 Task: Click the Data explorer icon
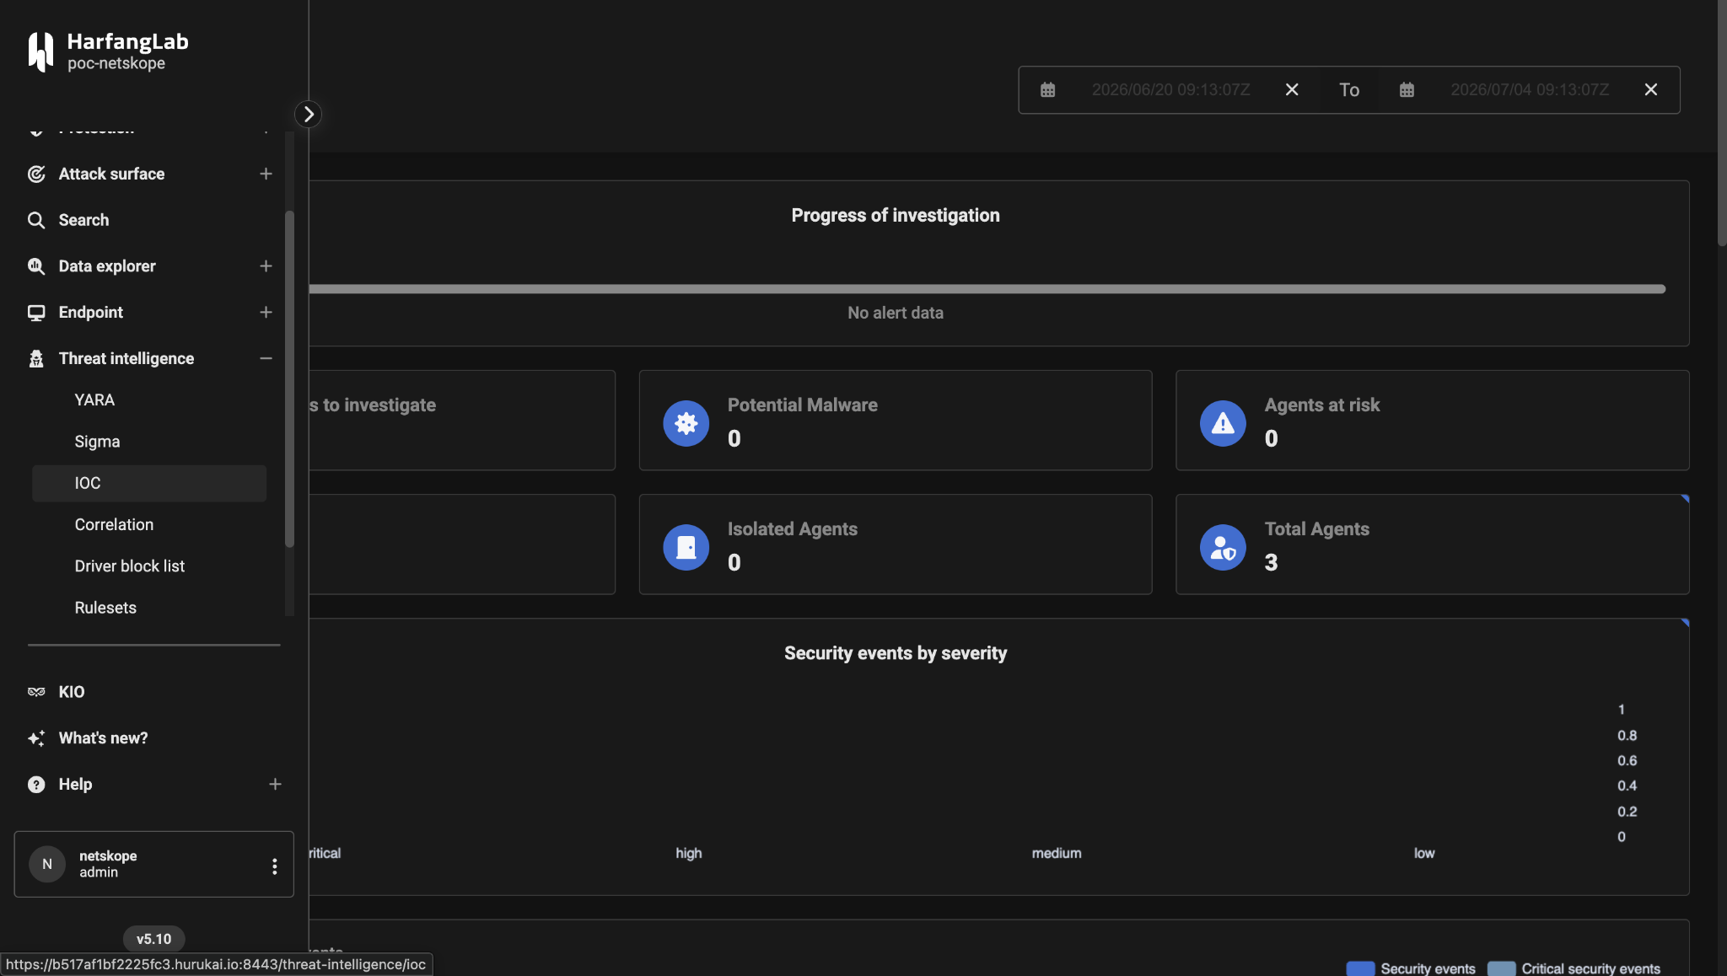pos(36,266)
